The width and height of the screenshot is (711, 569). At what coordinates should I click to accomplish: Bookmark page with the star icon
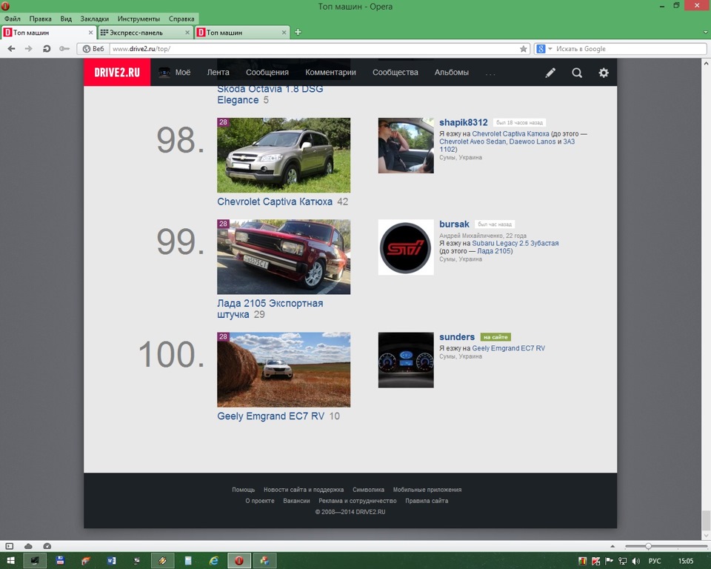click(x=524, y=49)
